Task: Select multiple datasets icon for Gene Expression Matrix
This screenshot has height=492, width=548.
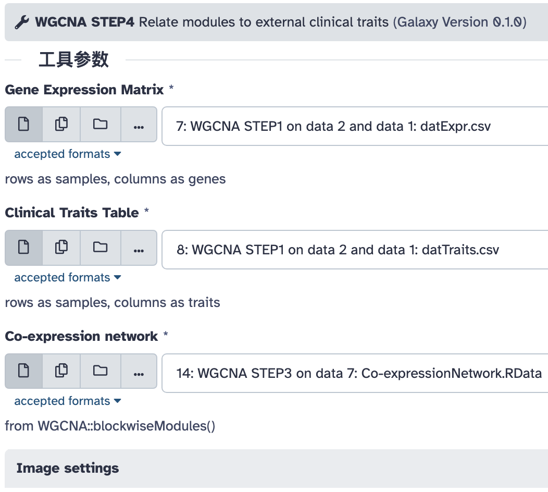Action: coord(61,125)
